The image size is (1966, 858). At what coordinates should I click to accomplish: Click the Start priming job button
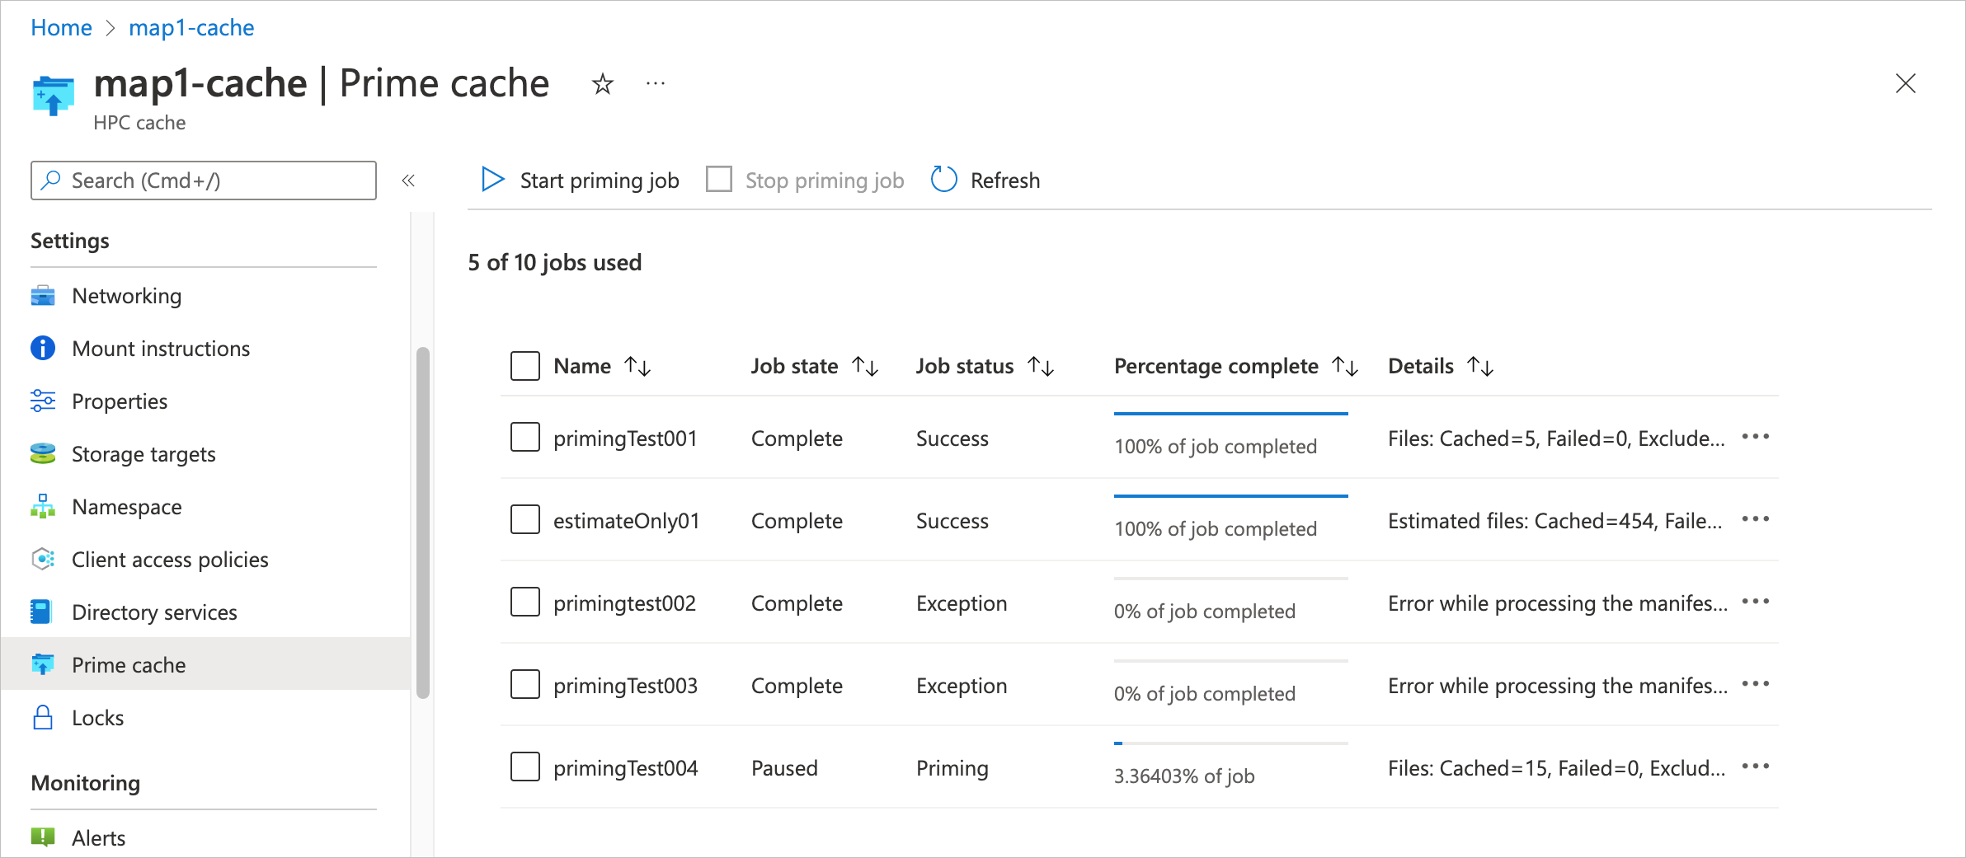(578, 180)
